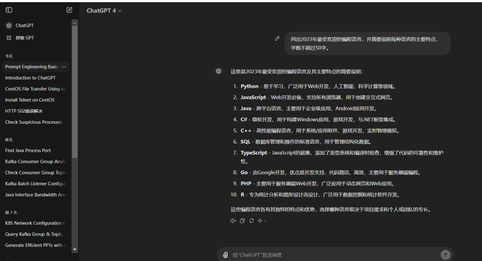Open the Install Telnet on CentOS conversation
482x261 pixels.
click(30, 100)
